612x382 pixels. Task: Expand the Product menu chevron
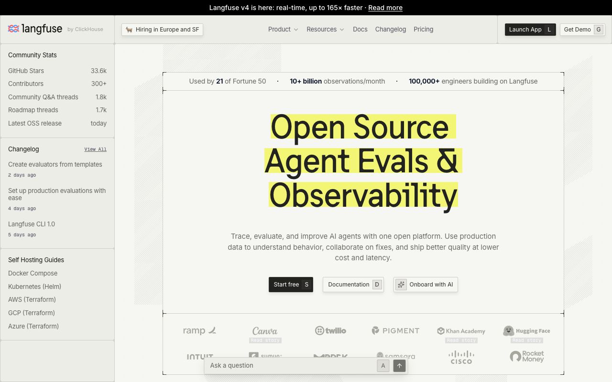pos(296,30)
